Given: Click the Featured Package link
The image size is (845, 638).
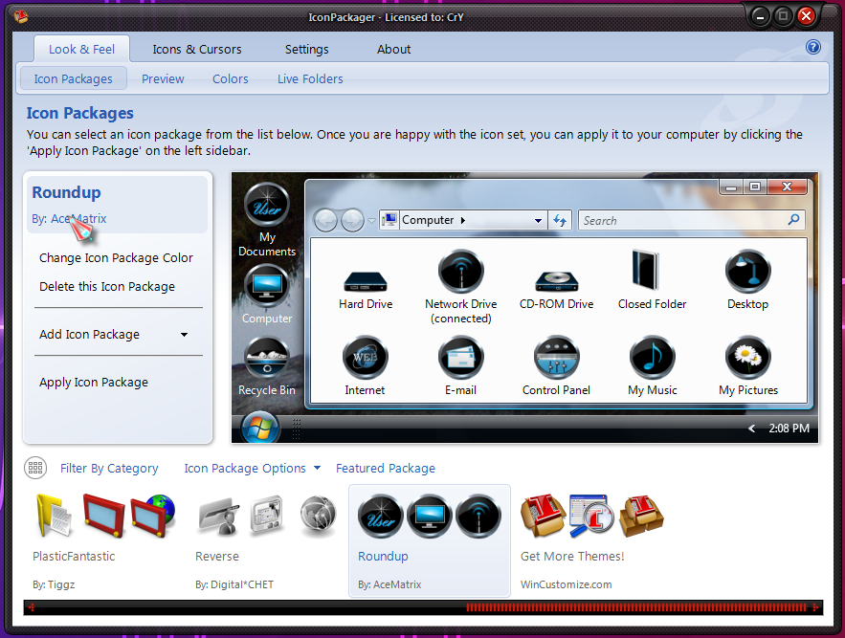Looking at the screenshot, I should click(x=386, y=469).
